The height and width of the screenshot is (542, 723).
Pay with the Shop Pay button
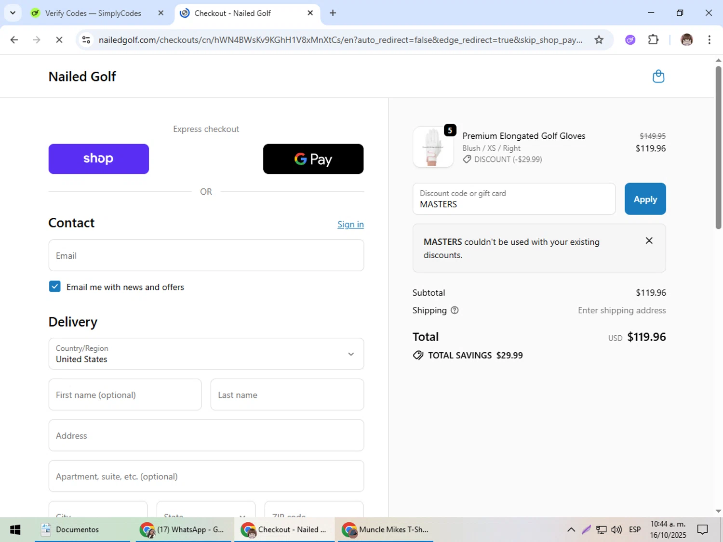pyautogui.click(x=99, y=159)
